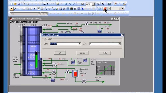The height and width of the screenshot is (93, 166).
Task: Maximize the Main Column Bottom display window
Action: (x=115, y=19)
